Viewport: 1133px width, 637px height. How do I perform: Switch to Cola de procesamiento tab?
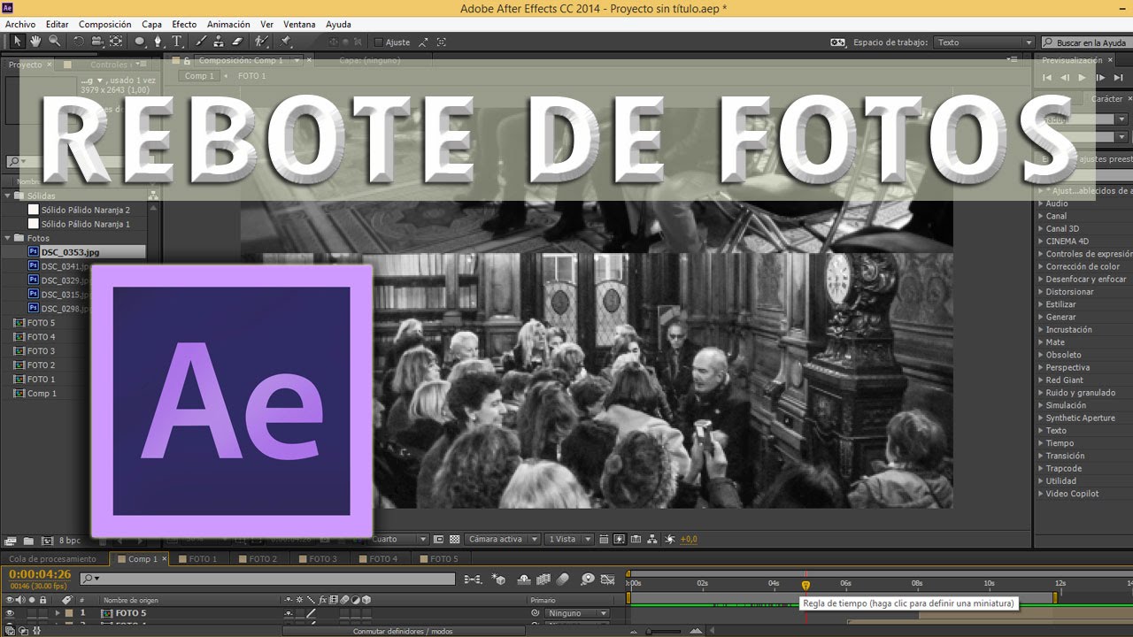52,559
